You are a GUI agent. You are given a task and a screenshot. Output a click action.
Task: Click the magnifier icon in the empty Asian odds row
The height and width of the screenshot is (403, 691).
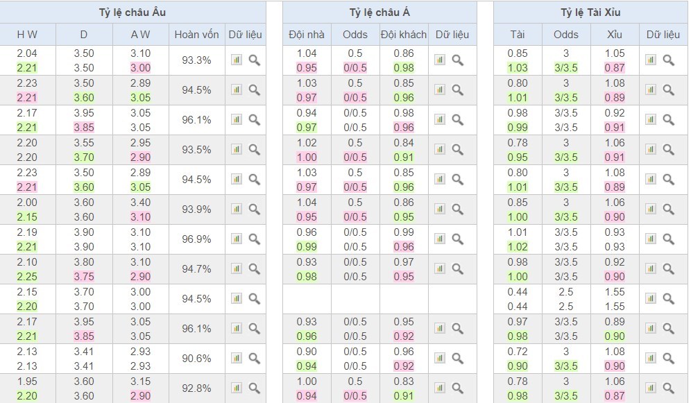pyautogui.click(x=457, y=299)
